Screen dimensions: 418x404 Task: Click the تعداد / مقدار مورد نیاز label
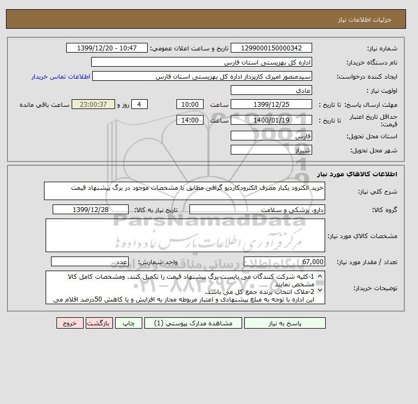367,262
